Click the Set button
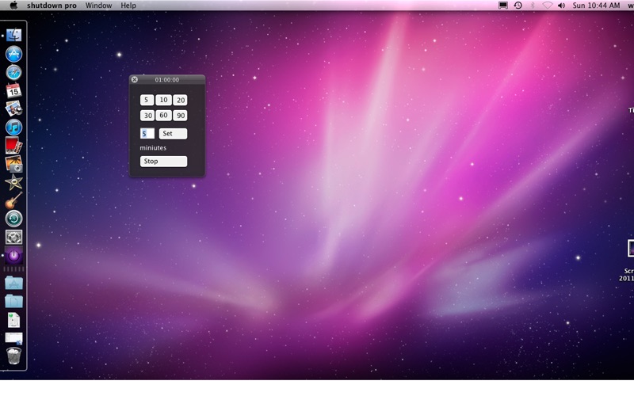 click(x=173, y=133)
